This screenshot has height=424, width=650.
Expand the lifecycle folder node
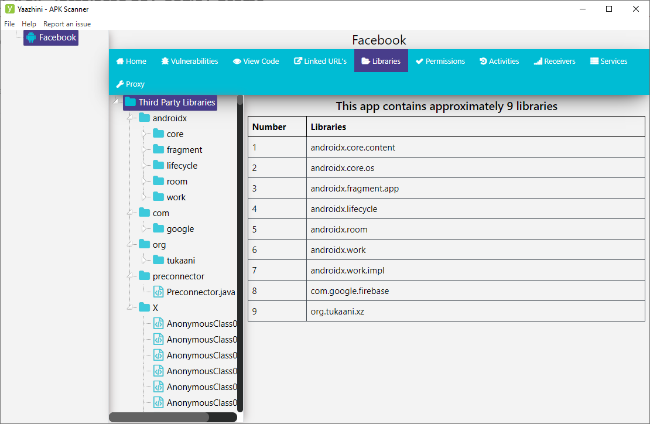coord(144,165)
